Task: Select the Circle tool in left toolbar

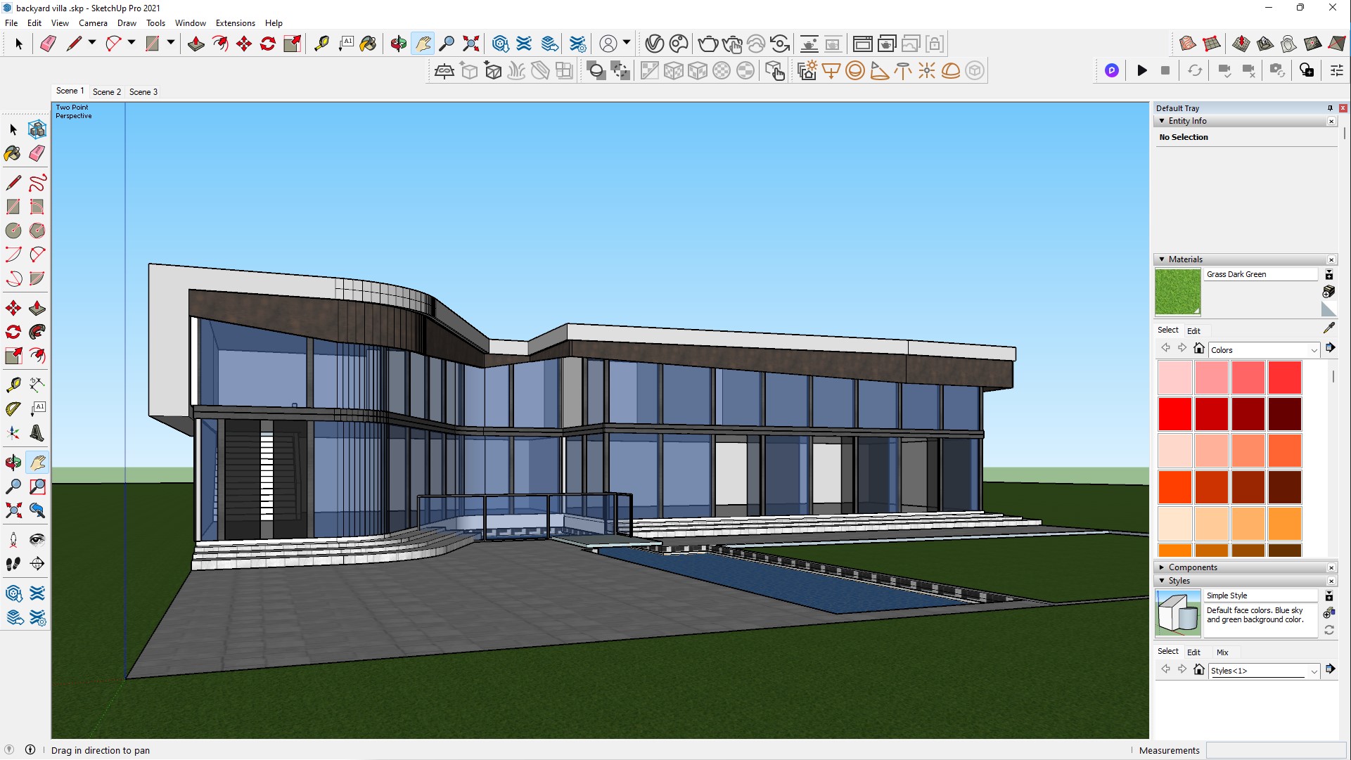Action: click(x=13, y=231)
